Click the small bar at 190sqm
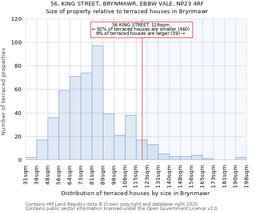 tap(241, 158)
